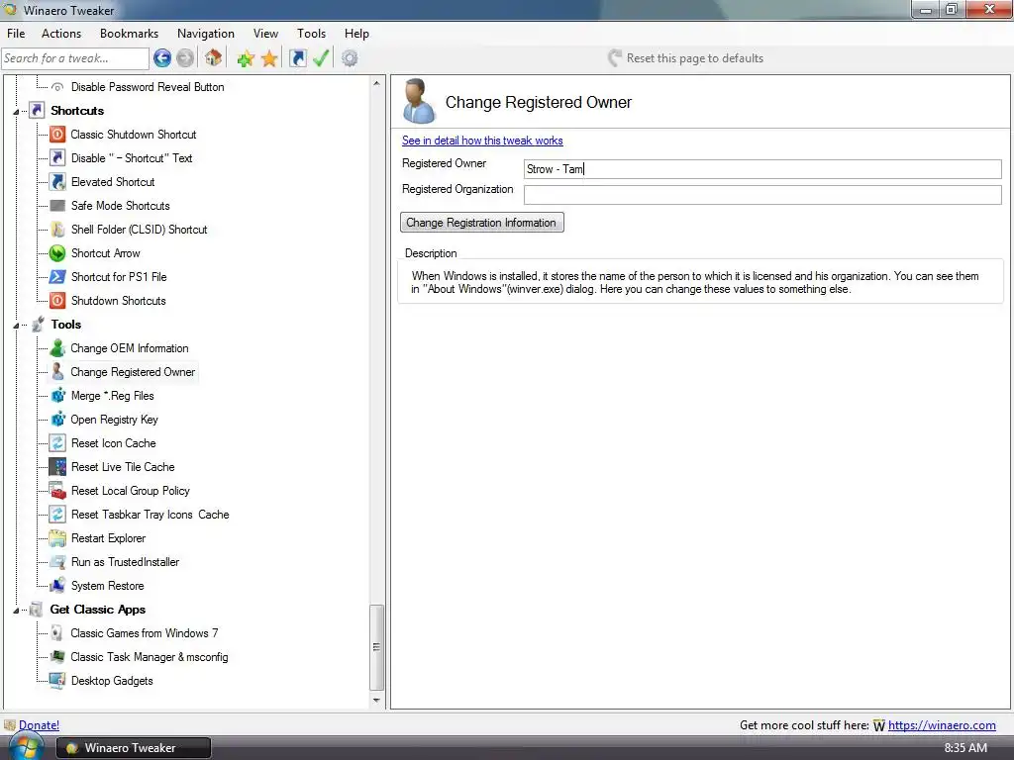The image size is (1014, 760).
Task: Open the Help menu
Action: tap(356, 34)
